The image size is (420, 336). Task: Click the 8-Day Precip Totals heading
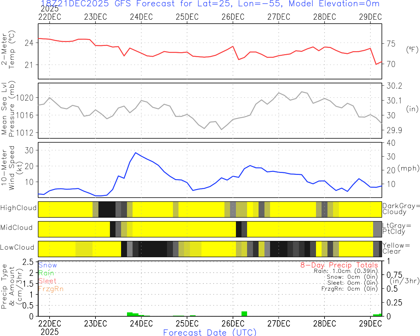pos(339,265)
